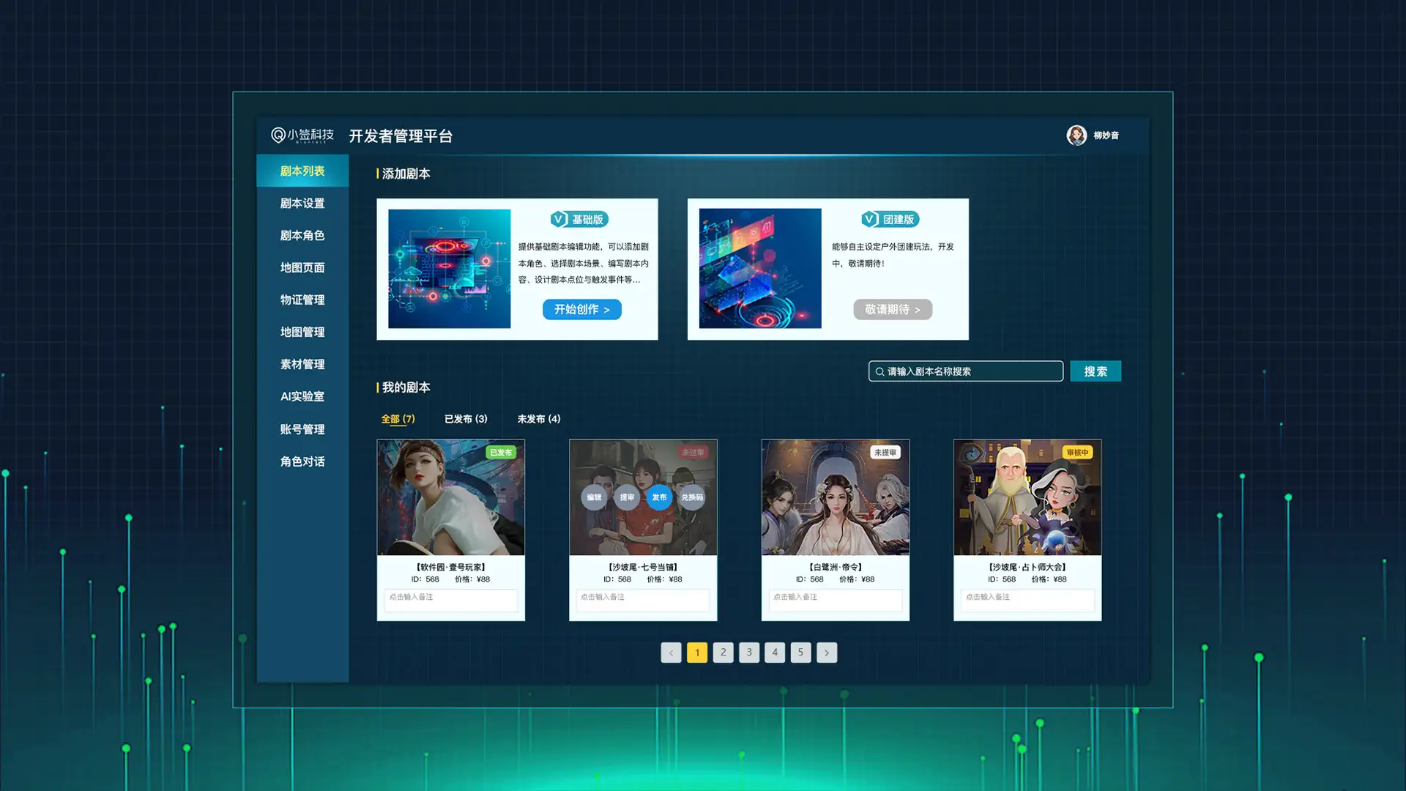Click the user avatar 柳妙音
This screenshot has width=1406, height=791.
(x=1076, y=135)
